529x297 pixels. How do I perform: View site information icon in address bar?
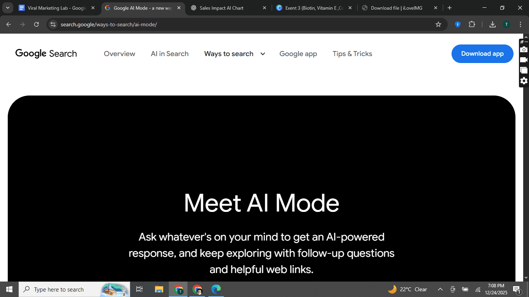coord(53,24)
